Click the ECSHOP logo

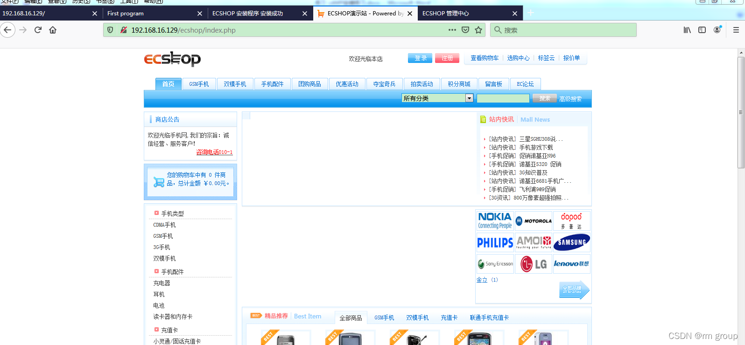pos(172,59)
